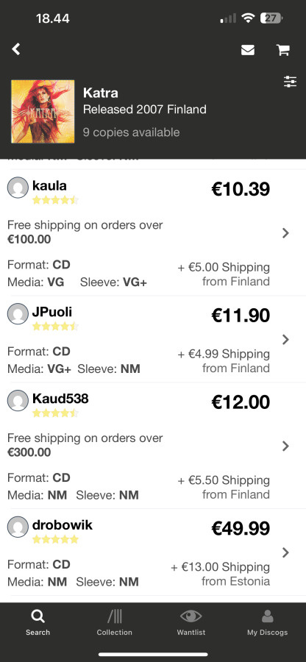Expand kaula's listing with its chevron
This screenshot has width=306, height=662.
point(285,232)
